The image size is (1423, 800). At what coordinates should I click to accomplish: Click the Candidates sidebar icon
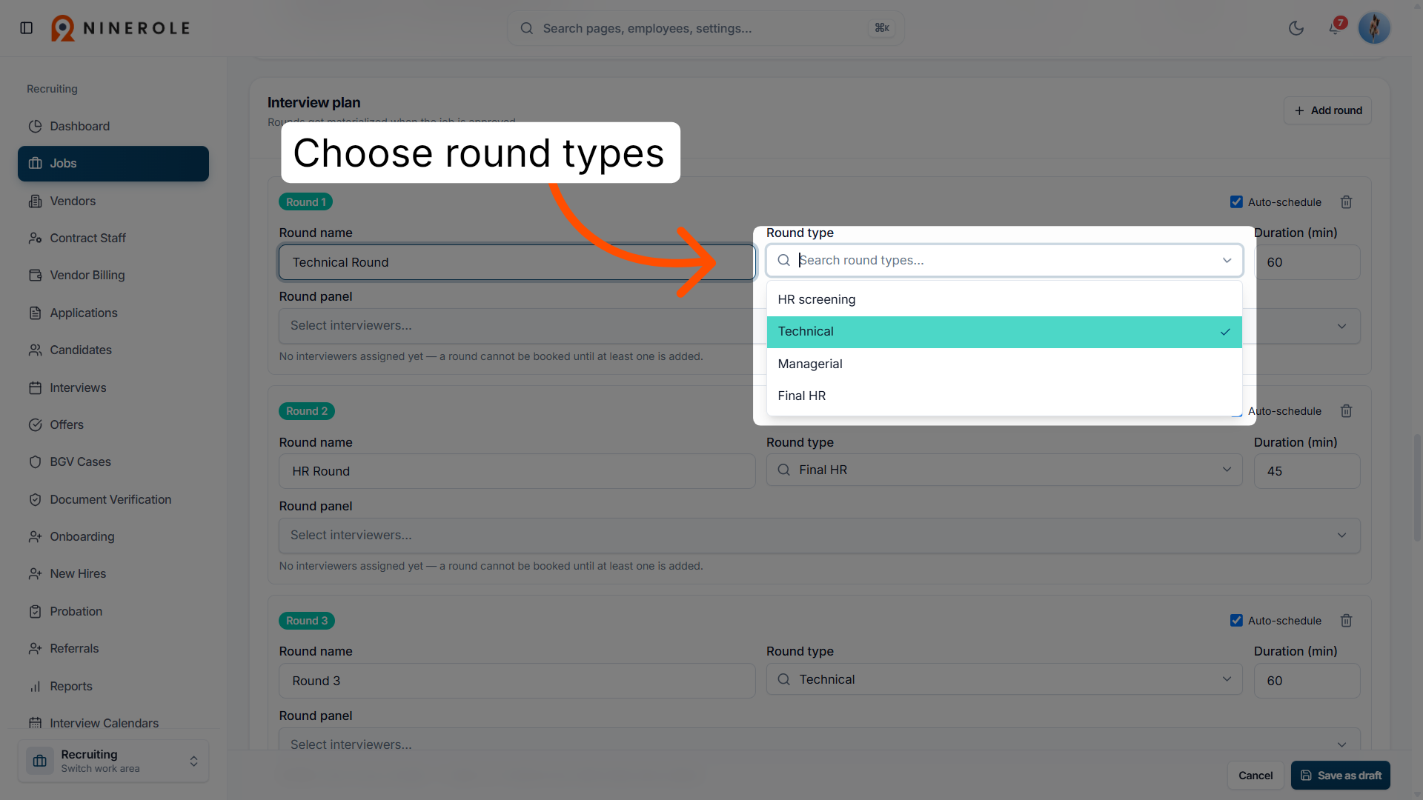[x=35, y=350]
